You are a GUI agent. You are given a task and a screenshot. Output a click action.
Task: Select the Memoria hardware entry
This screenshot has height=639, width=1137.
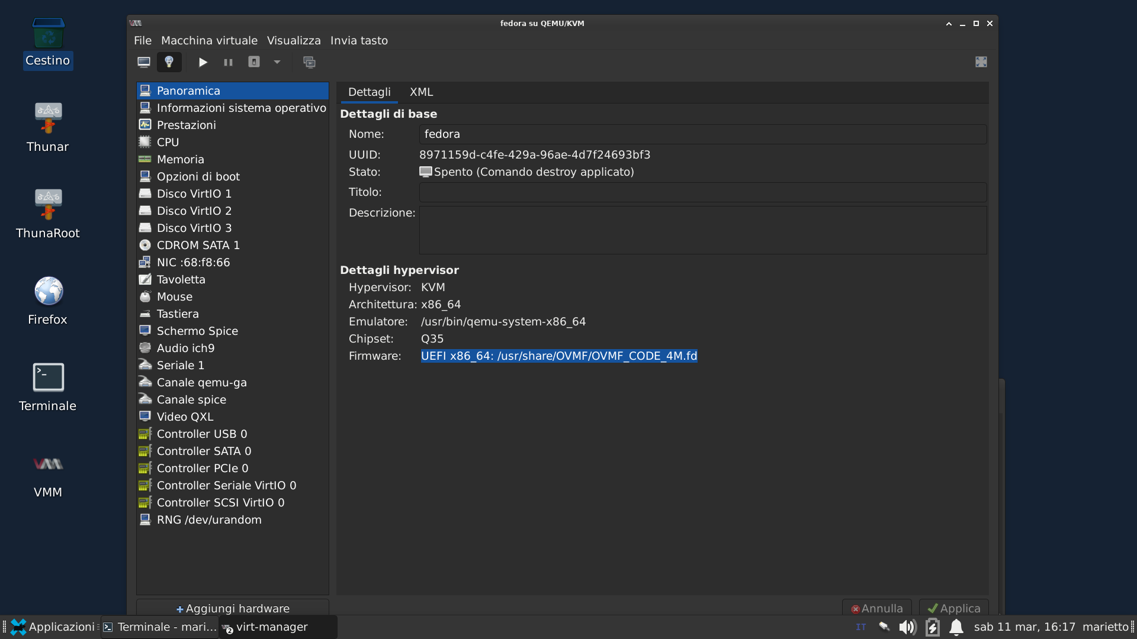[233, 159]
